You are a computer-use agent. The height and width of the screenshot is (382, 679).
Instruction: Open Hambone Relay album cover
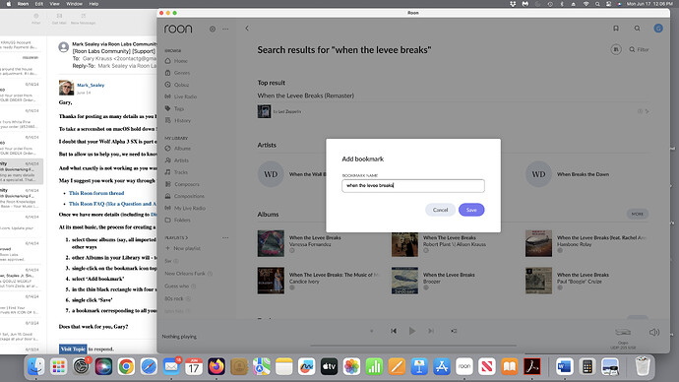[x=538, y=243]
